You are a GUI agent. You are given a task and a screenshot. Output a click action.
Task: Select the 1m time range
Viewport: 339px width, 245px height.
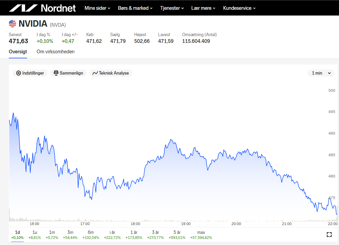click(x=52, y=235)
